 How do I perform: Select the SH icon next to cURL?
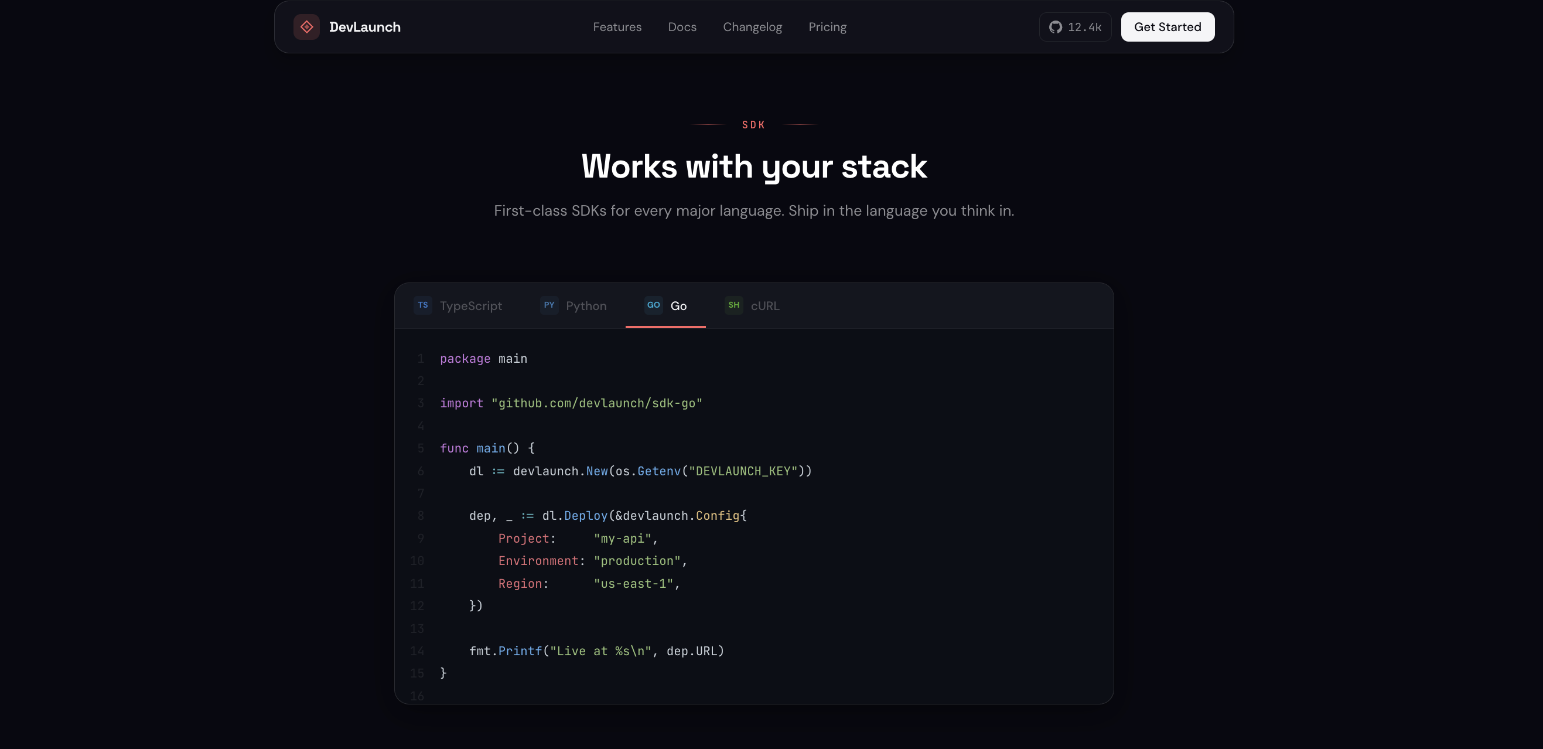tap(733, 305)
